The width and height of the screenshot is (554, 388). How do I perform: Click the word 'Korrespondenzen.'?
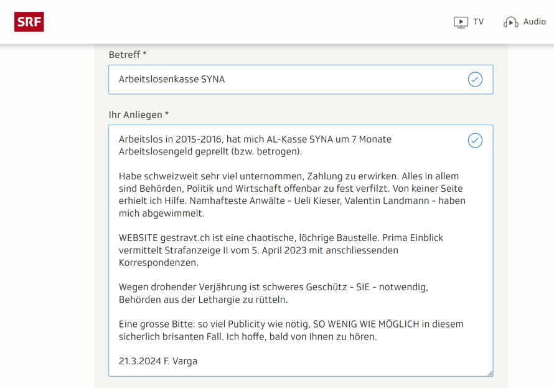(159, 263)
